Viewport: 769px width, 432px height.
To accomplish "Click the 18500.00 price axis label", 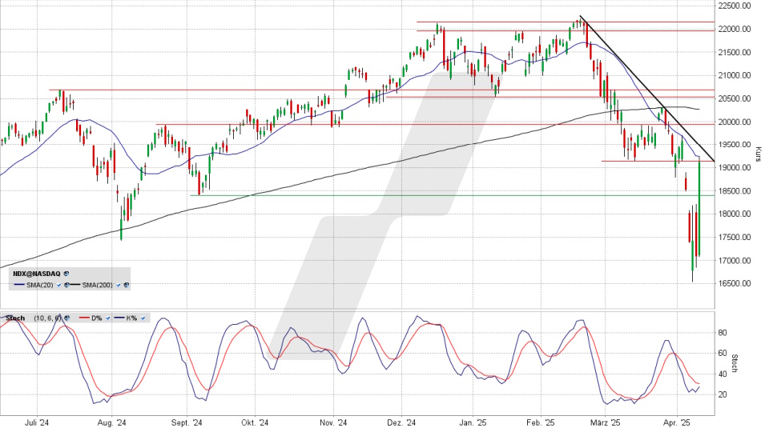I will tap(735, 191).
